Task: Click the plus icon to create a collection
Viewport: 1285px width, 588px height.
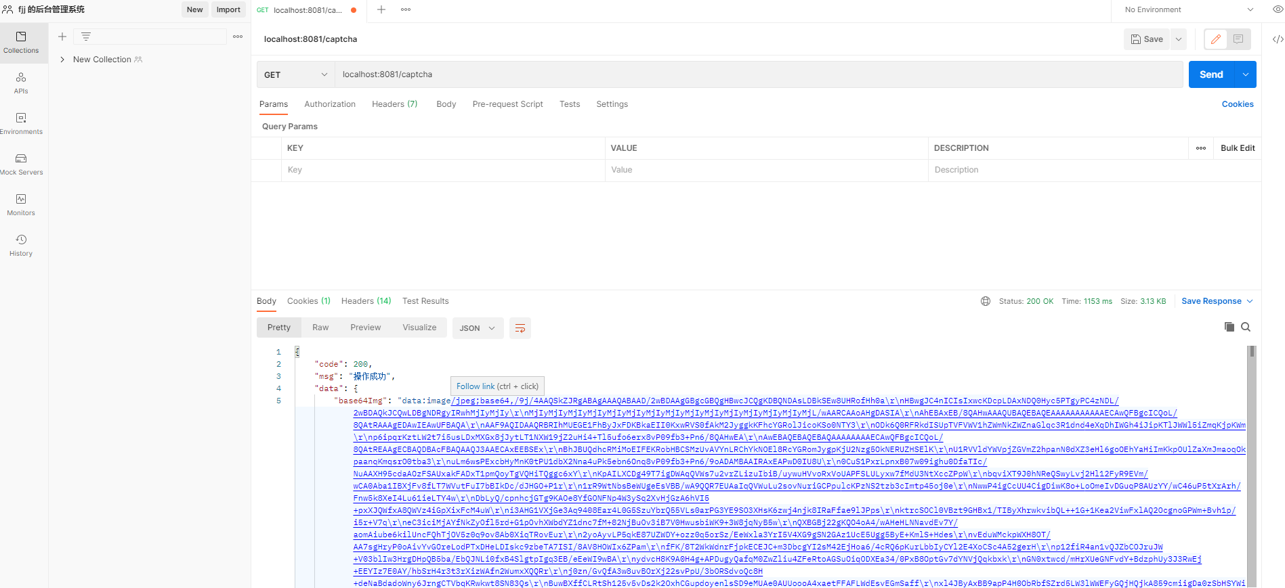Action: pyautogui.click(x=62, y=37)
